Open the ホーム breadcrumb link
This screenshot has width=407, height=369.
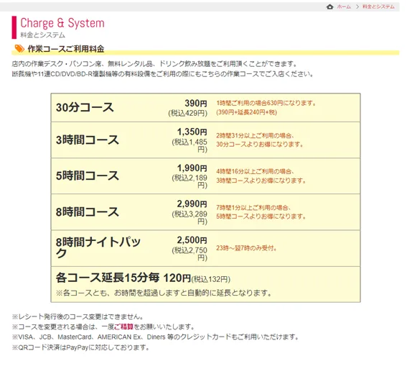click(344, 6)
